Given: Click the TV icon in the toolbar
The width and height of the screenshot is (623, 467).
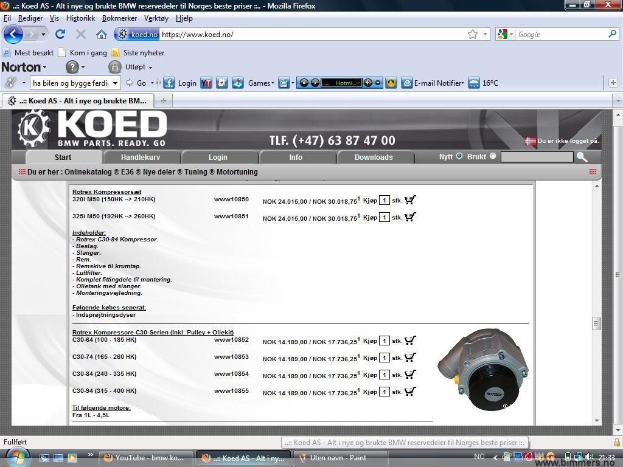Looking at the screenshot, I should point(284,83).
